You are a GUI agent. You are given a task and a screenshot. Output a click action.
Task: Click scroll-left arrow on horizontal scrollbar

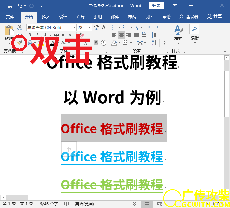point(3,197)
